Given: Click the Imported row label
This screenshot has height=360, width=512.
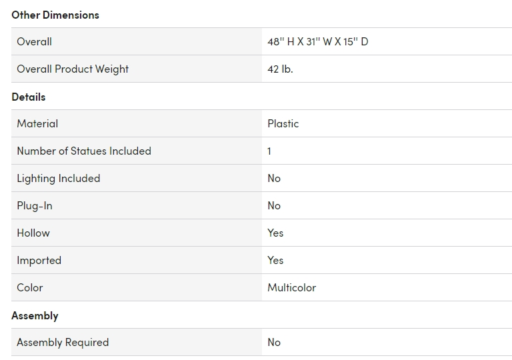Looking at the screenshot, I should (39, 260).
